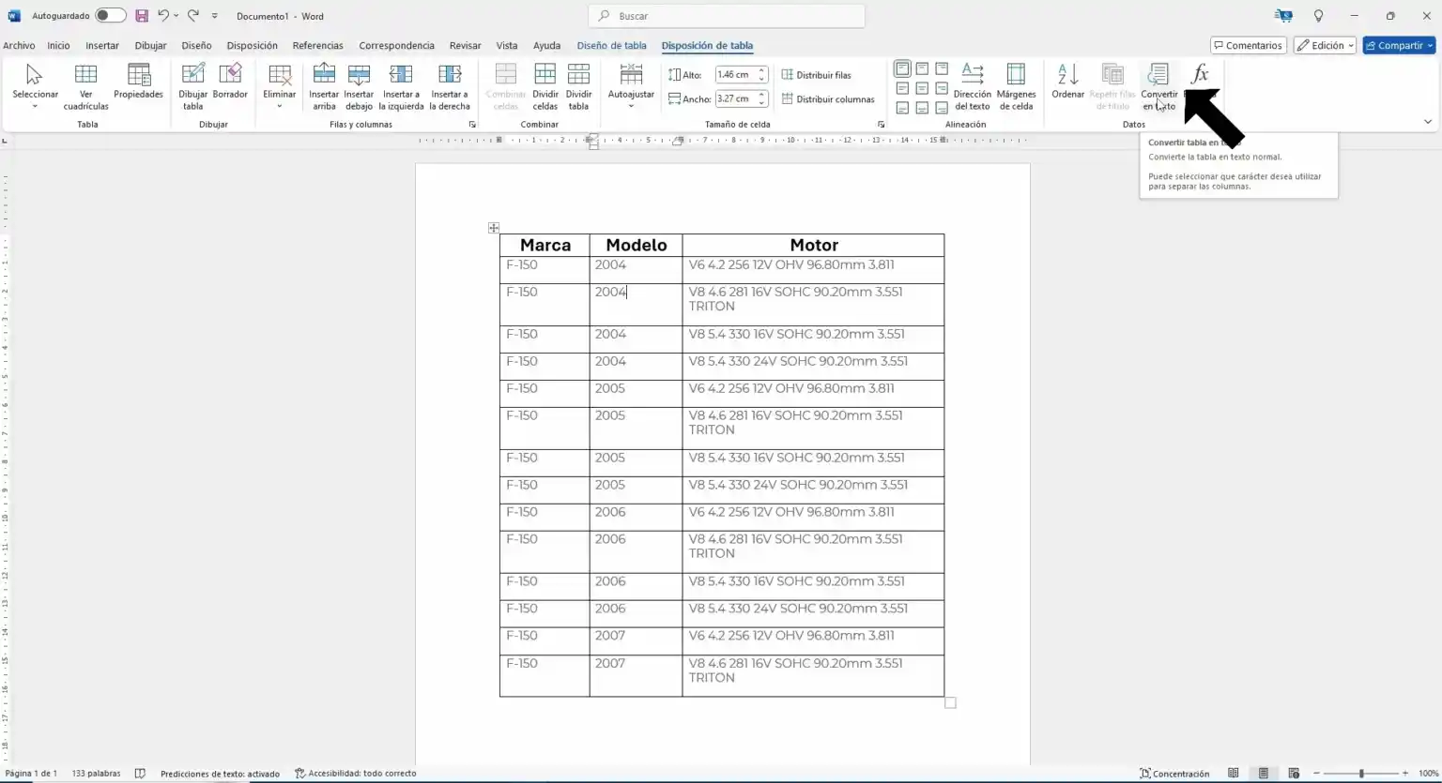Select the Borrador eraser tool

tap(230, 82)
